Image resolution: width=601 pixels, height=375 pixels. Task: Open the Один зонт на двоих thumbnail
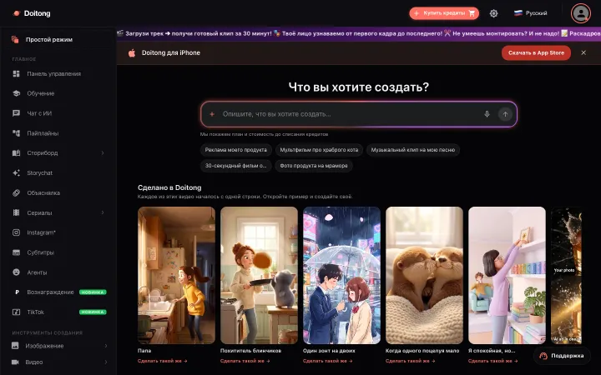[341, 275]
